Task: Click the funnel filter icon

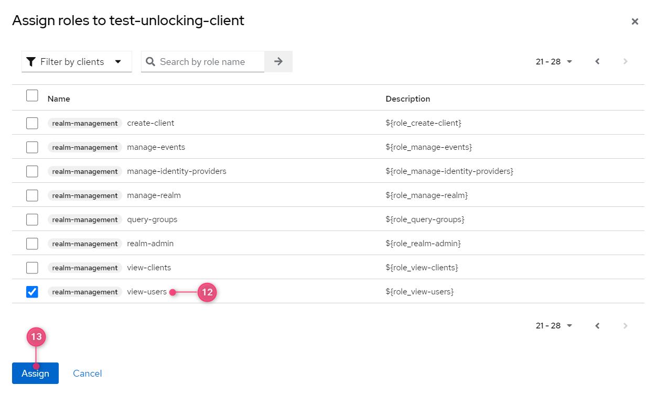Action: [x=31, y=62]
